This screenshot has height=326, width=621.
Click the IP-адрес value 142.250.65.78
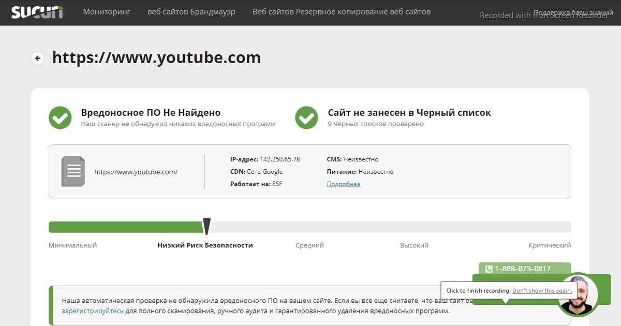280,159
